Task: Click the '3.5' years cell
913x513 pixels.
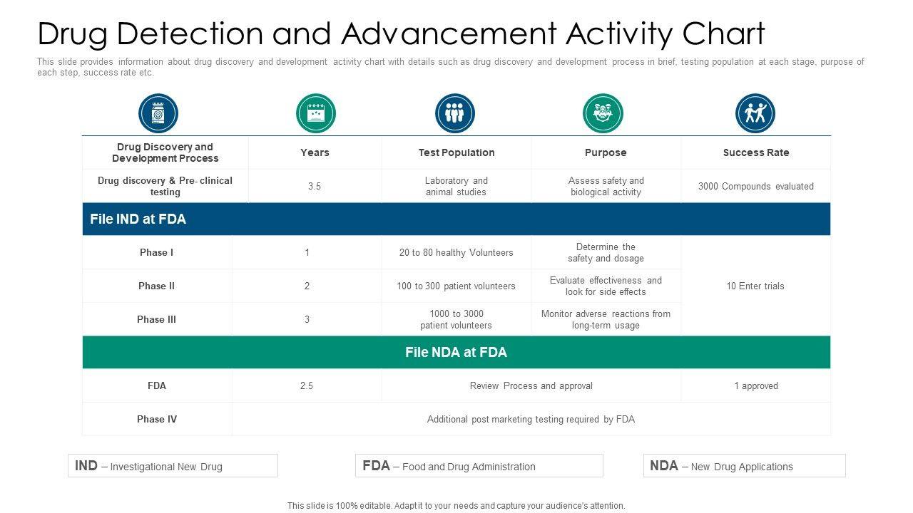Action: (315, 186)
